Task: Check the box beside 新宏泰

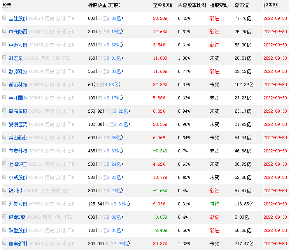Action: coord(4,57)
